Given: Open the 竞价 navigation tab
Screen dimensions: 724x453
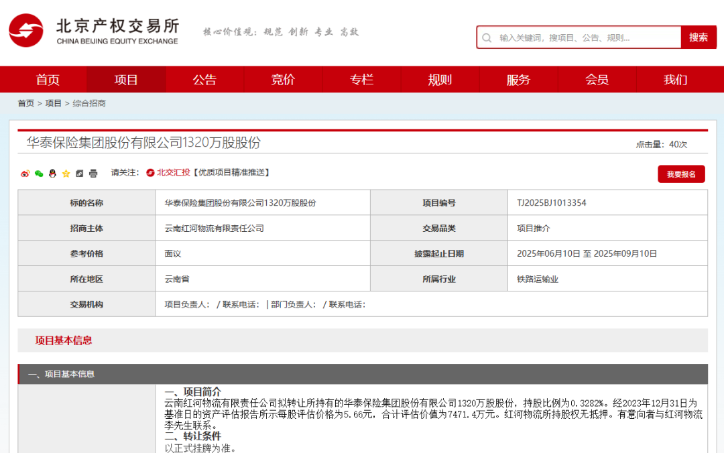Looking at the screenshot, I should 283,80.
